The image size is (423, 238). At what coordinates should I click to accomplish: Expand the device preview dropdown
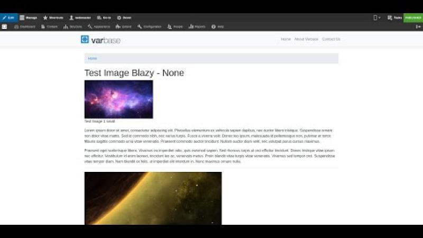click(377, 18)
